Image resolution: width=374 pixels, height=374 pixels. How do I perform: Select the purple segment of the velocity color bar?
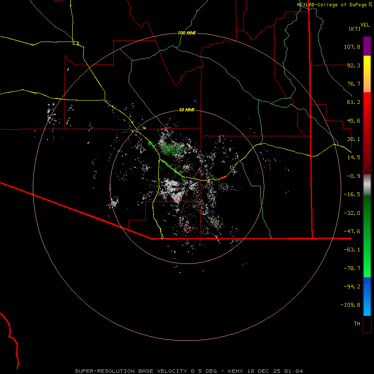[367, 46]
